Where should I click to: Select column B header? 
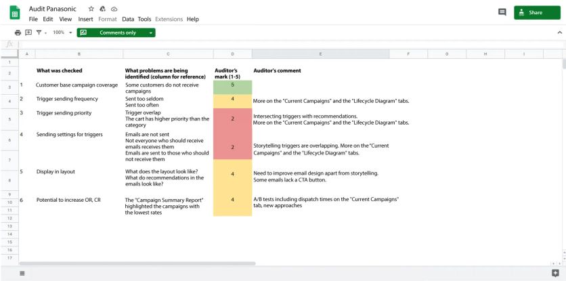tap(79, 53)
